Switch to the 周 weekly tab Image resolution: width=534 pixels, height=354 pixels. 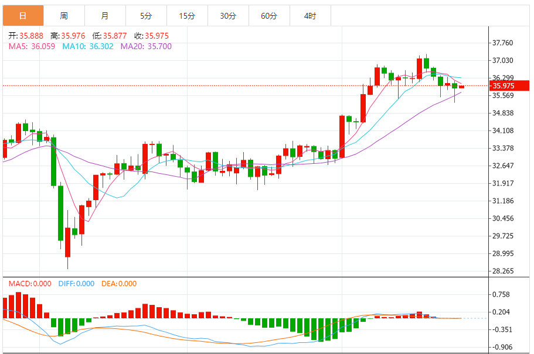click(64, 16)
